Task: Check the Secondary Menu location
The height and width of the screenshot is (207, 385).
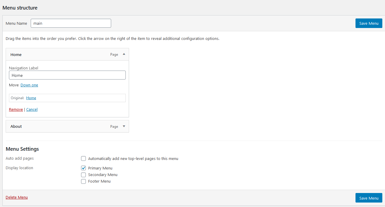Action: click(x=83, y=175)
